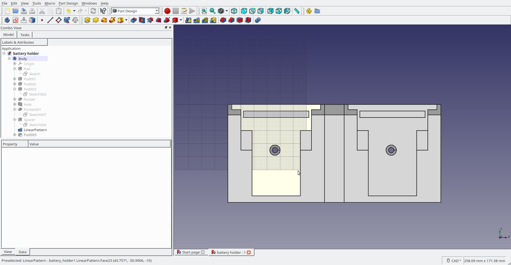Image resolution: width=511 pixels, height=265 pixels.
Task: Click the Pocket tool icon
Action: (x=133, y=20)
